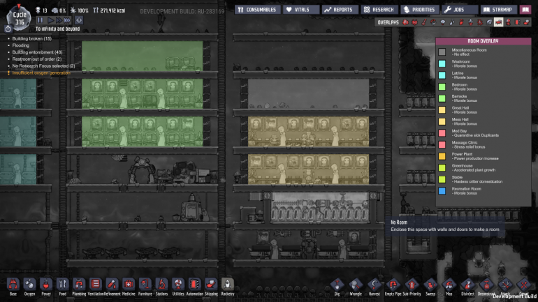Select the Mop tool

tap(449, 285)
